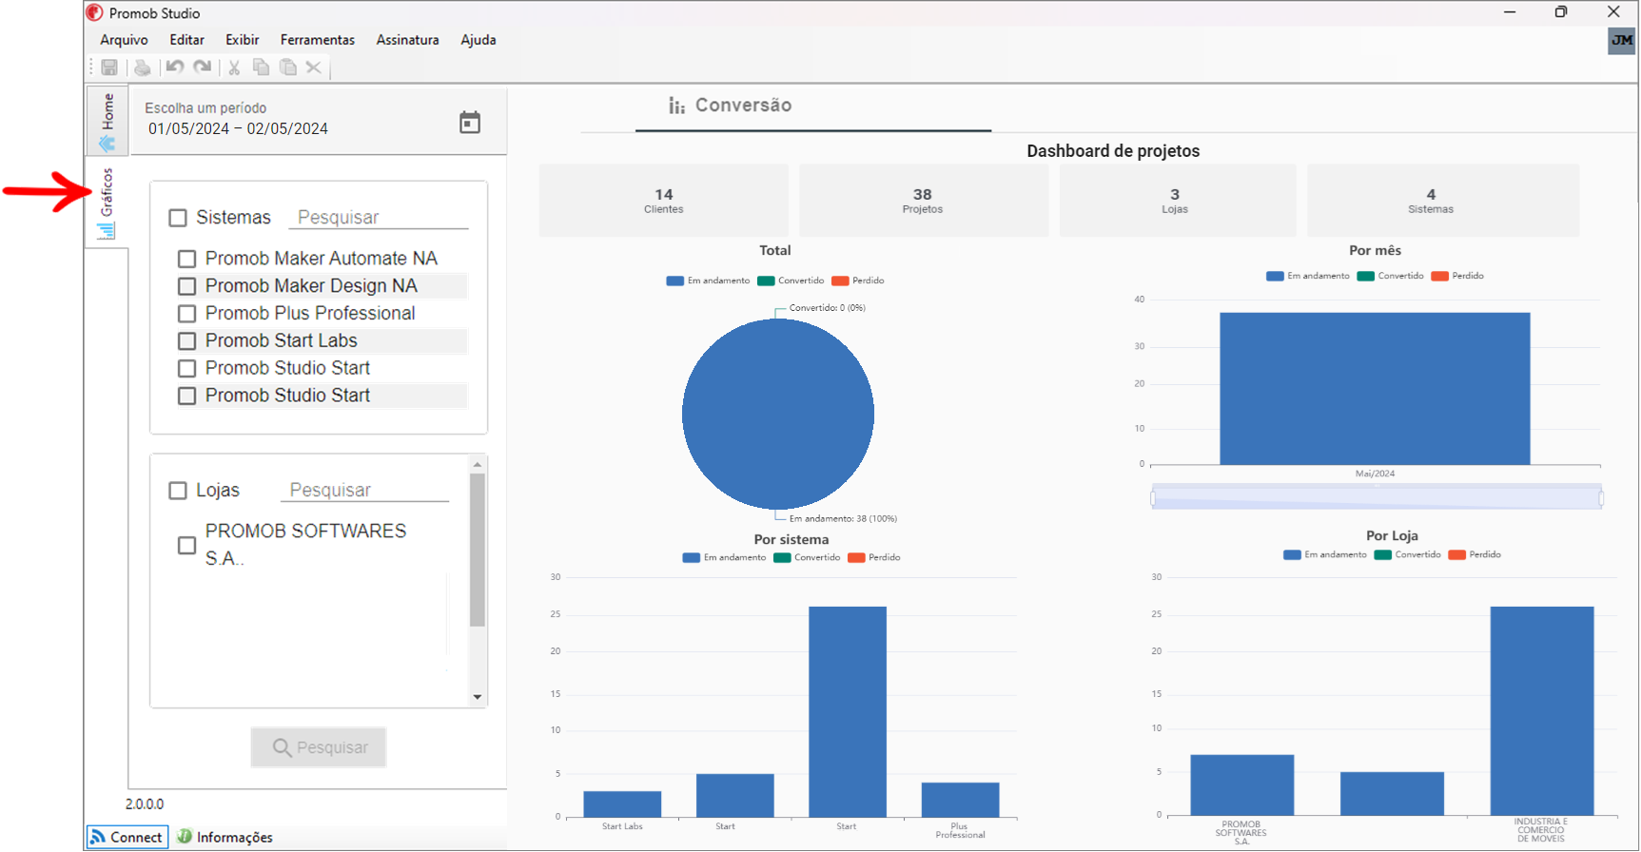Click the Plus Professional bar in Por sistema
1641x852 pixels.
(960, 800)
